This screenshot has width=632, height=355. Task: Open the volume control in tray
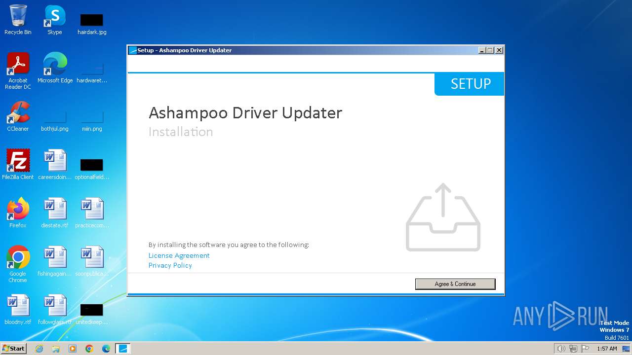click(561, 349)
